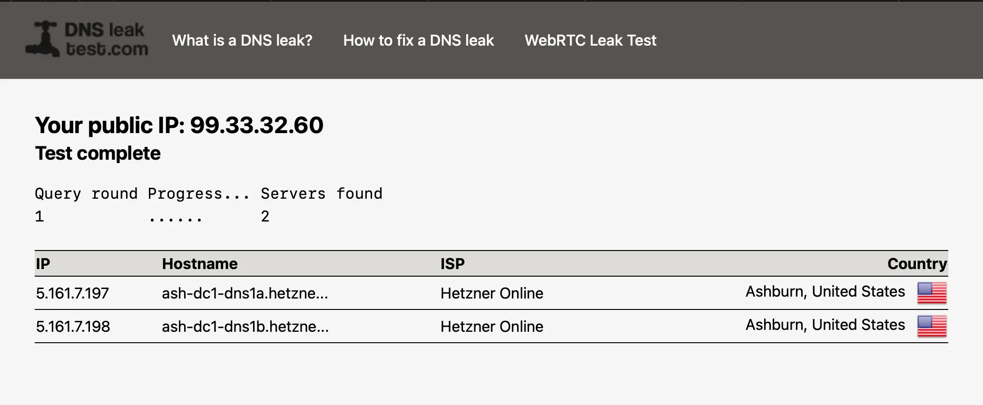Click the IP column header
Screen dimensions: 983x405
pyautogui.click(x=43, y=264)
